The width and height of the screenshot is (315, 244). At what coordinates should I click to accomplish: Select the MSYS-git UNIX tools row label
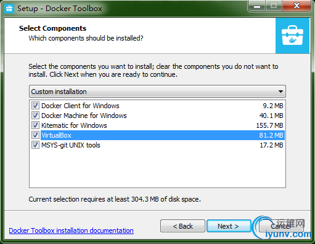click(71, 145)
